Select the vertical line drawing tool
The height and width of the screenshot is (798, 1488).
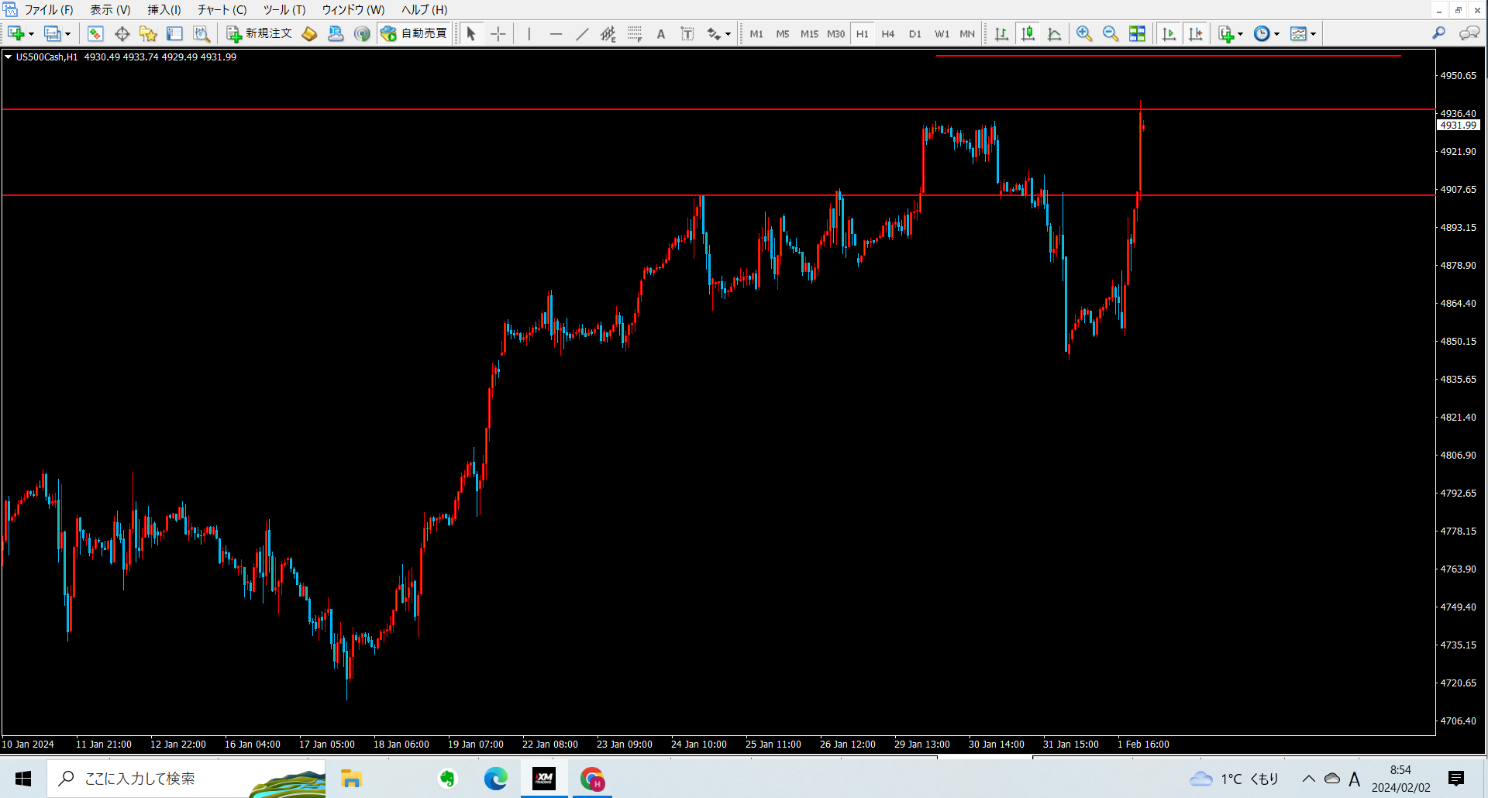(529, 33)
